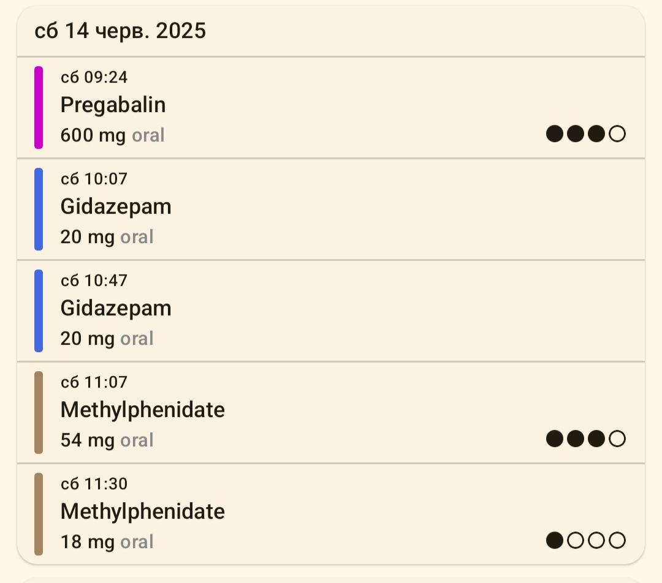This screenshot has height=583, width=662.
Task: Open the 10:47 Gidazepam entry
Action: (116, 309)
